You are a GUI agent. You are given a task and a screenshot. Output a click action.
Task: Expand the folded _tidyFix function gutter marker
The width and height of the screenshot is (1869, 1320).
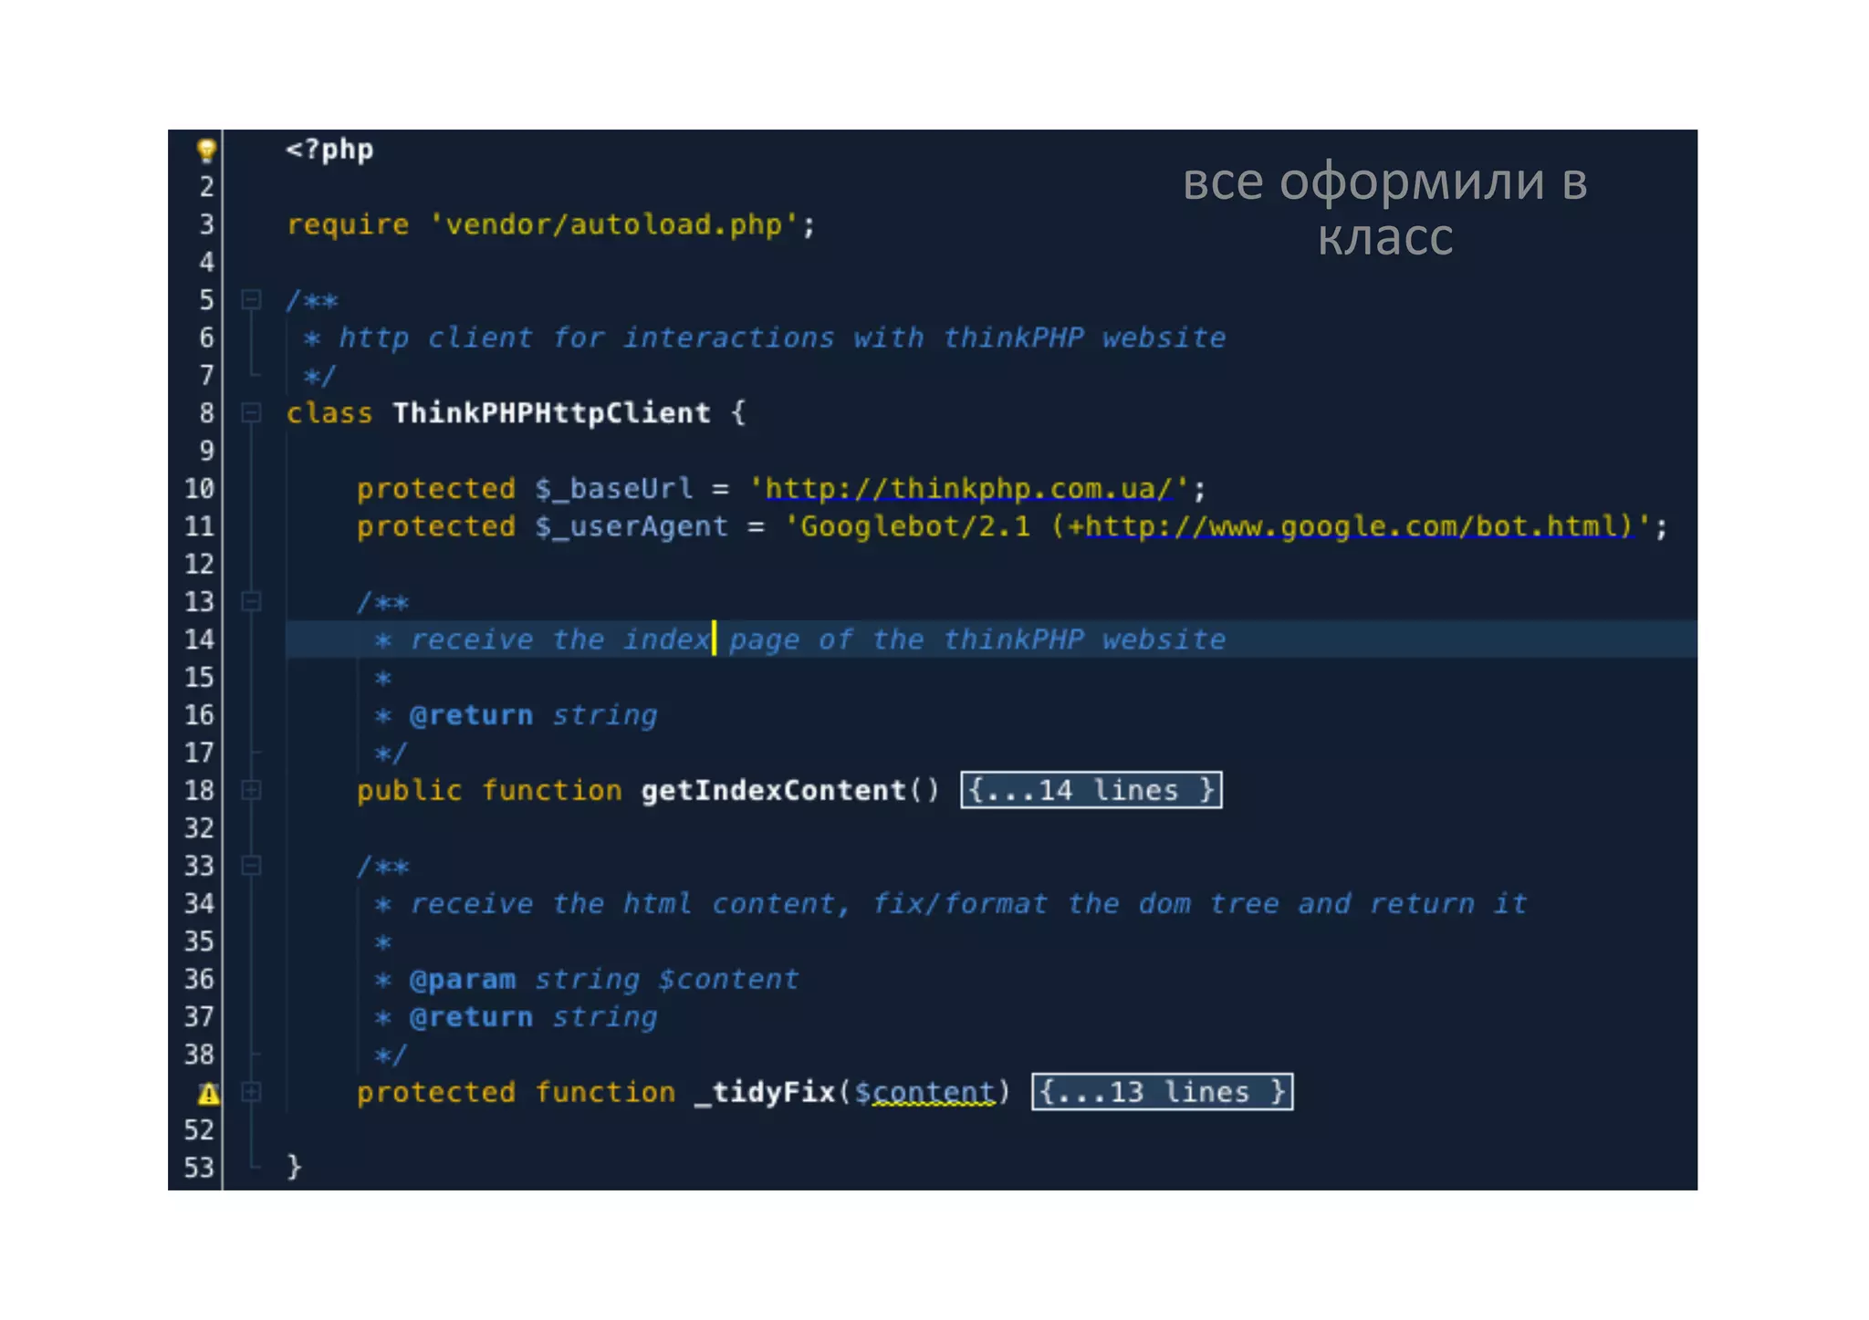tap(251, 1092)
